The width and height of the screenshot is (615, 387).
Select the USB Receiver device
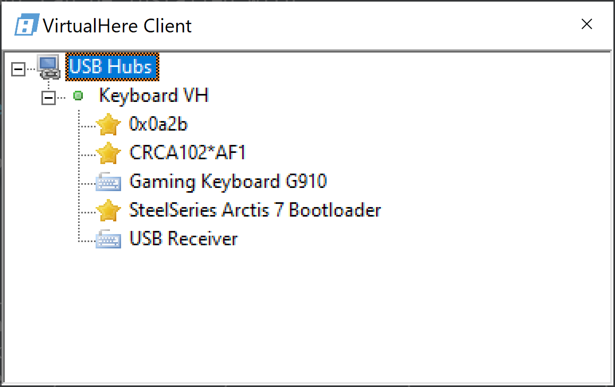[x=183, y=239]
